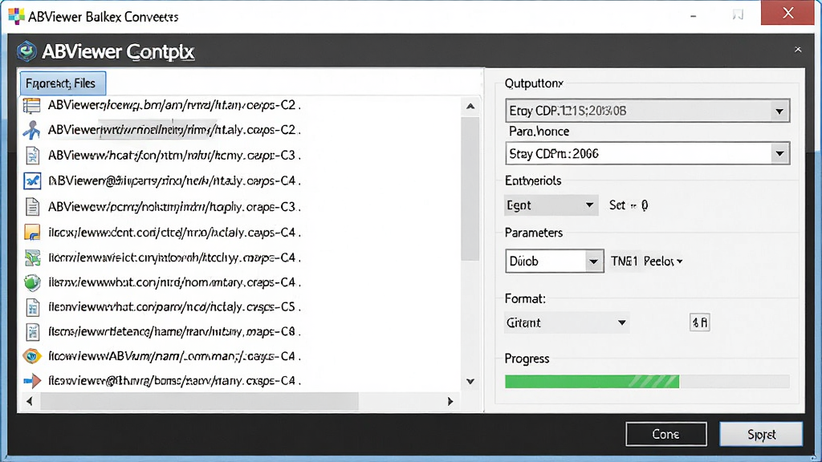Click the 'Set = 0' value
Screen dimensions: 822x462
tap(629, 205)
